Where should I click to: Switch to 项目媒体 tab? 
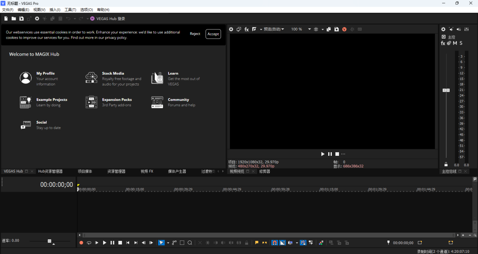[x=85, y=171]
